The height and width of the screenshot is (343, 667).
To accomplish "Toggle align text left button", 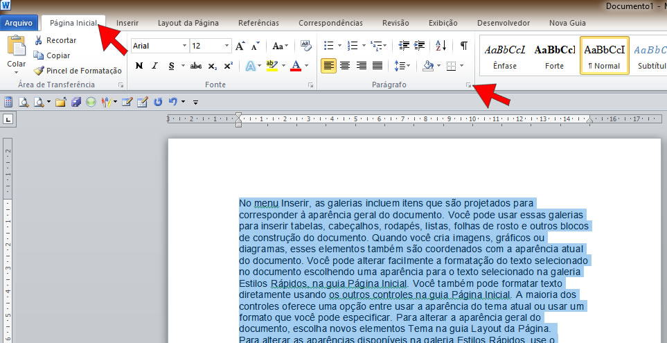I will (328, 66).
